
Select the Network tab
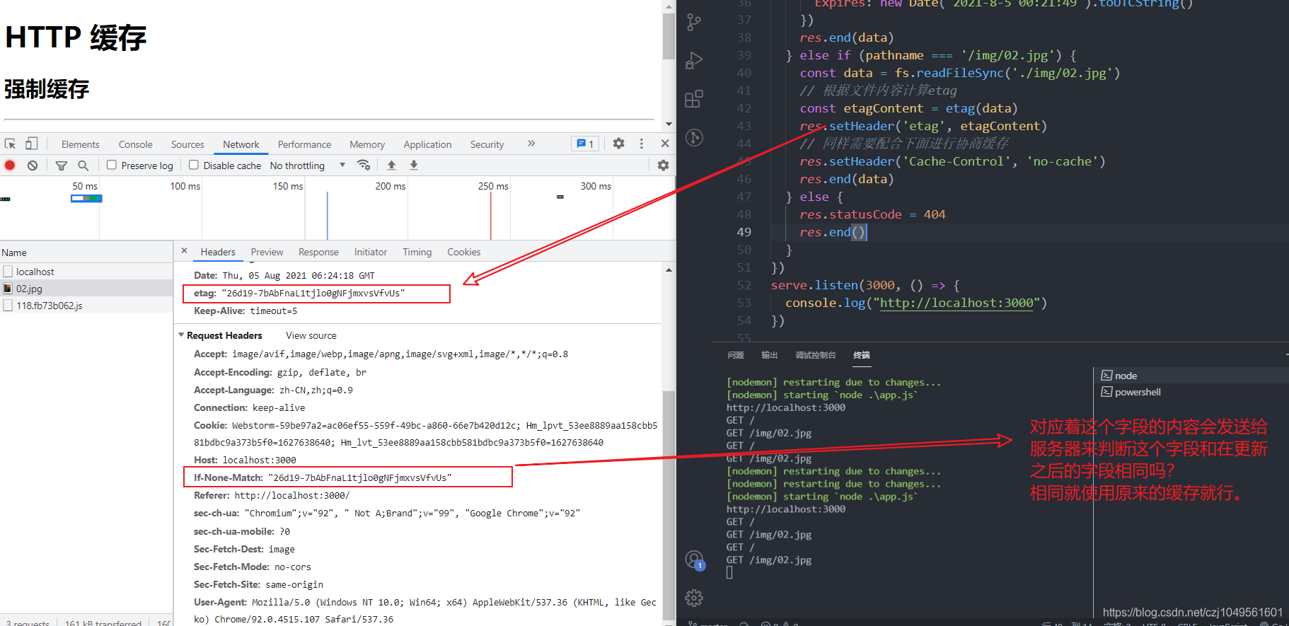coord(241,144)
